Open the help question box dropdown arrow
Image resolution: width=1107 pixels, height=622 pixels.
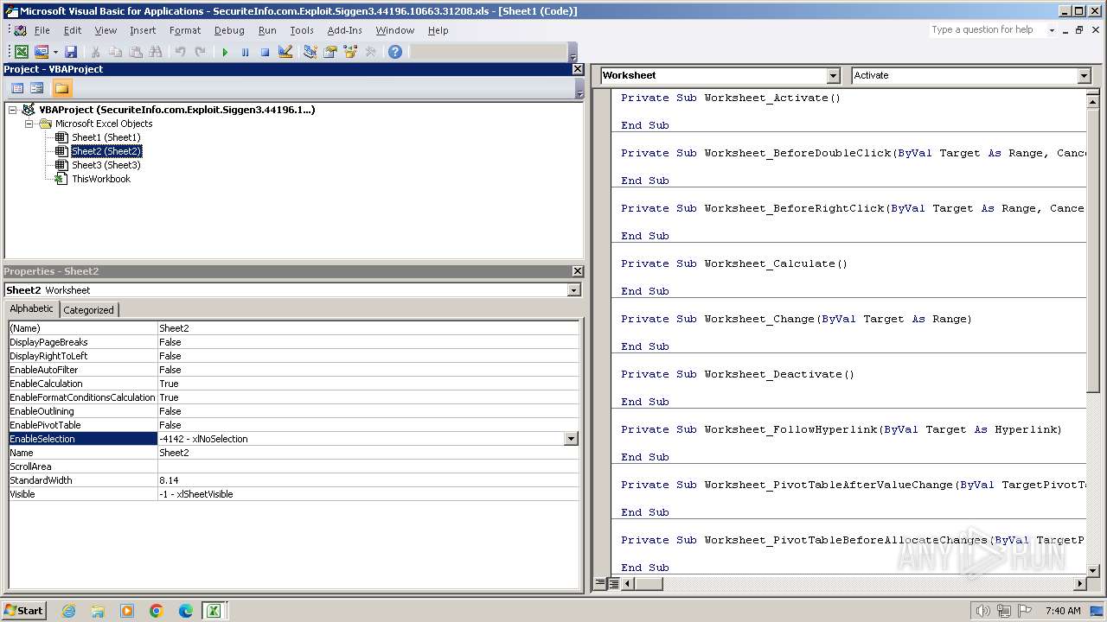(x=1052, y=30)
